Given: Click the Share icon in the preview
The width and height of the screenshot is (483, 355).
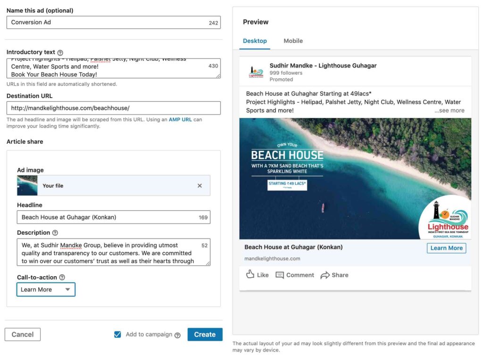Looking at the screenshot, I should coord(325,274).
